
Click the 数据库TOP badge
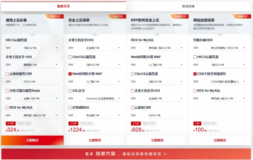(x=180, y=16)
